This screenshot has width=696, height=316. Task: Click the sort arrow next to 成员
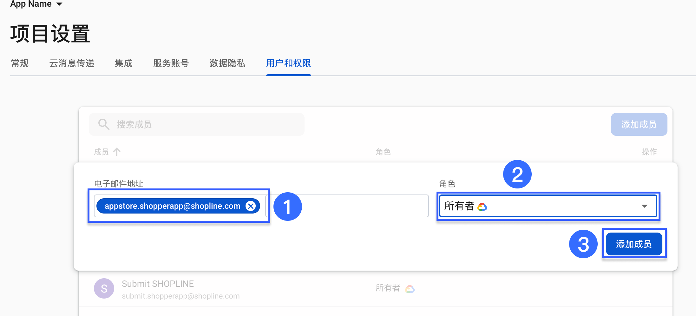(117, 152)
